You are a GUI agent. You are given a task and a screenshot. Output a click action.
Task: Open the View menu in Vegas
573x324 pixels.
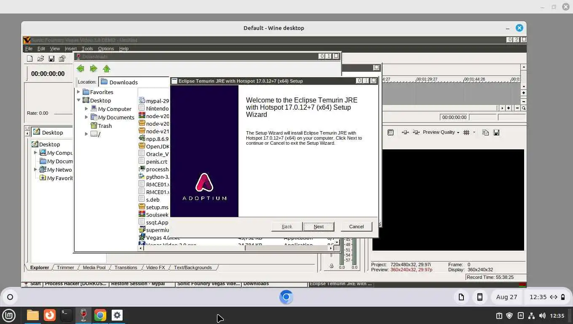[55, 49]
